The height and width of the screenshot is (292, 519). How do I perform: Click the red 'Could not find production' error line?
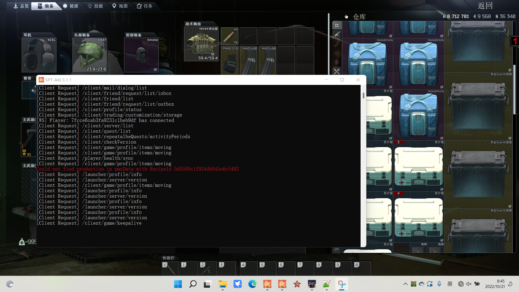click(138, 169)
